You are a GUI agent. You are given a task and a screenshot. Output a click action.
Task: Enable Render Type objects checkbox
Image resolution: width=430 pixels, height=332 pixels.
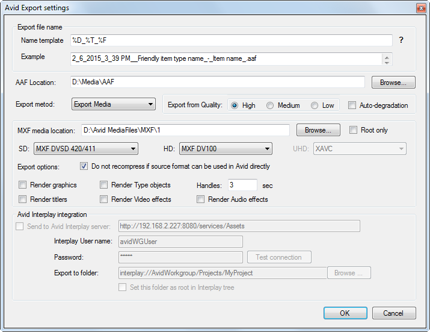click(103, 185)
